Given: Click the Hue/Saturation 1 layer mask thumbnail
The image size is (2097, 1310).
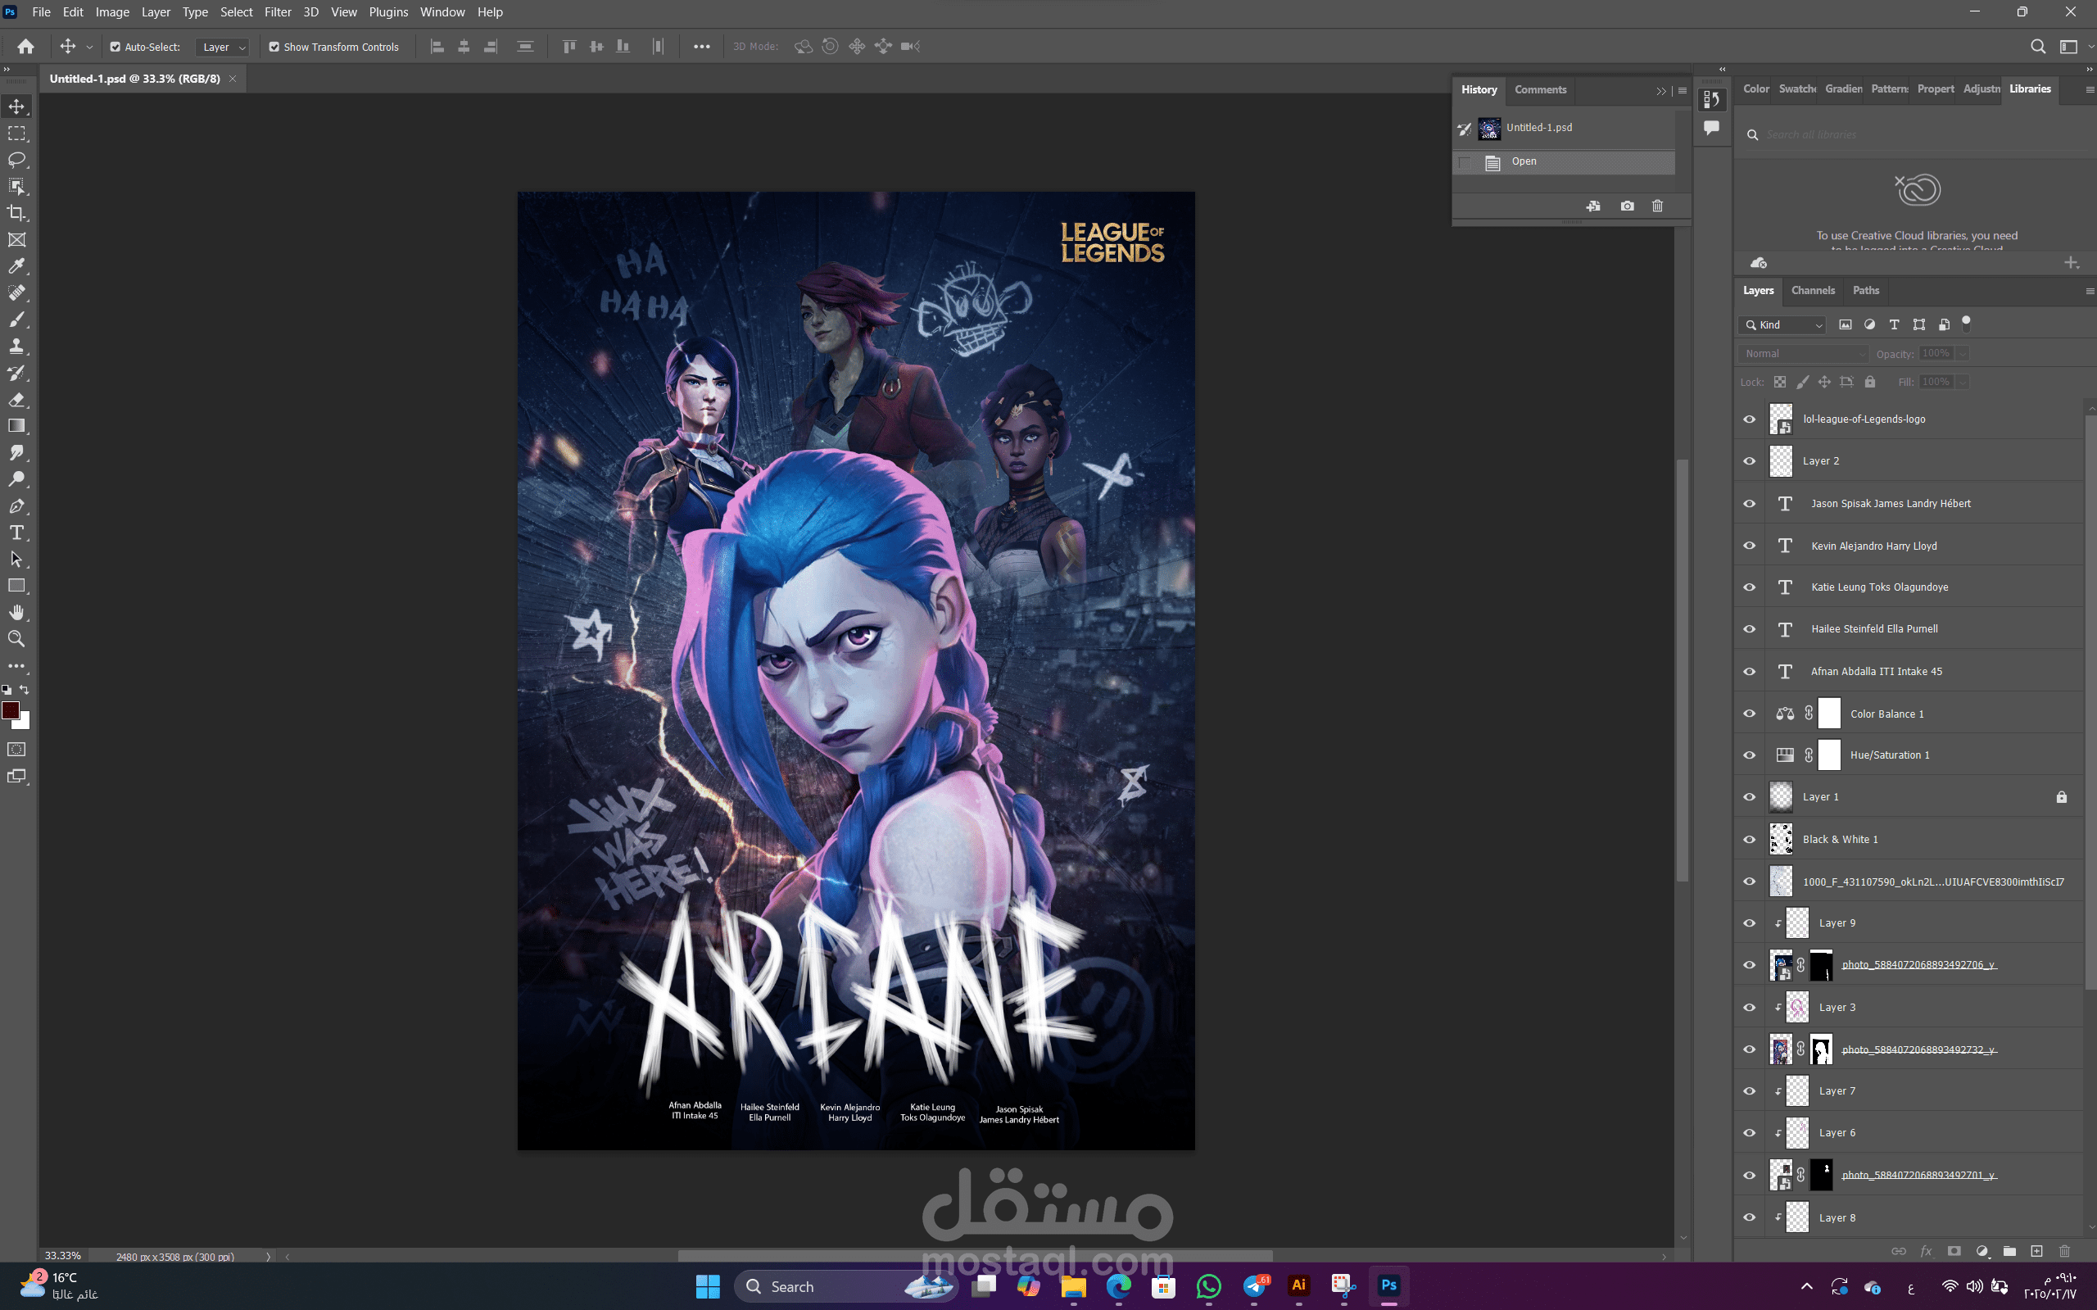Looking at the screenshot, I should pos(1828,755).
